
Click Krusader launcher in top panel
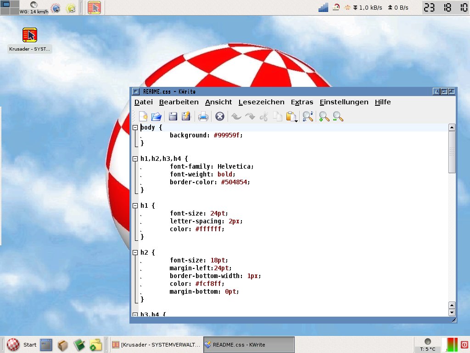(95, 7)
